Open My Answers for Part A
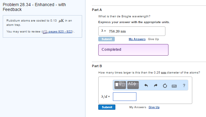 point(137,39)
